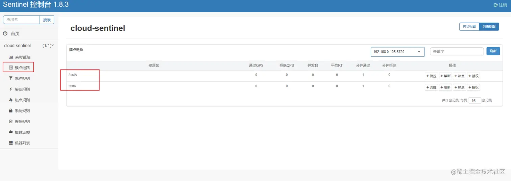Click the cloud icon for 集群流控
Image resolution: width=511 pixels, height=181 pixels.
pos(11,132)
